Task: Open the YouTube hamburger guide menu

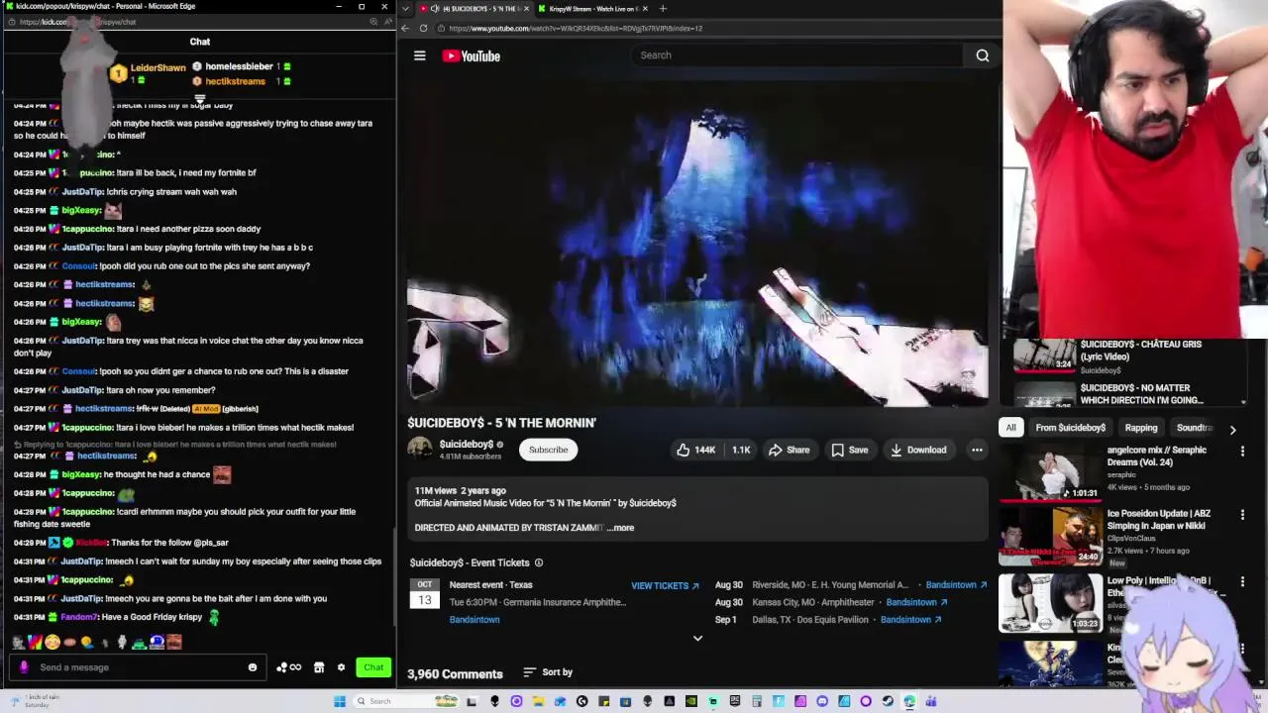Action: click(419, 55)
